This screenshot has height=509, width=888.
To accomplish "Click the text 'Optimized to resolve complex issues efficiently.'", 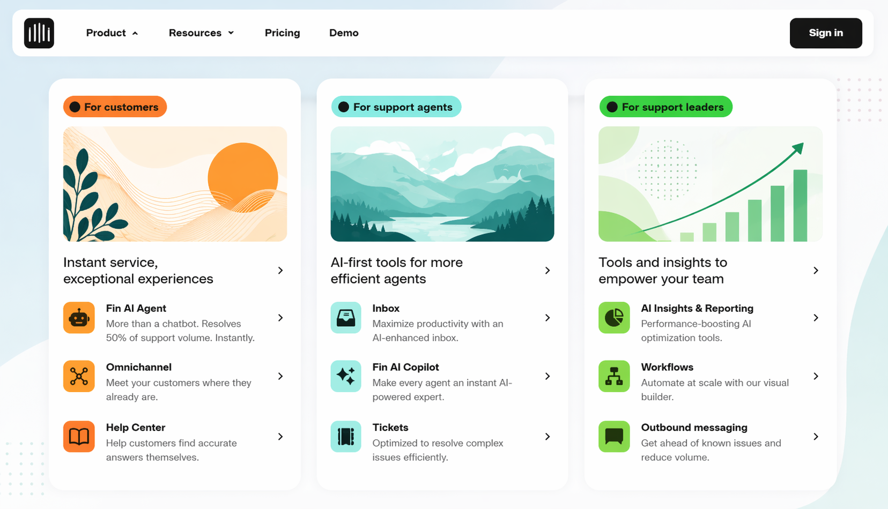I will (x=438, y=450).
